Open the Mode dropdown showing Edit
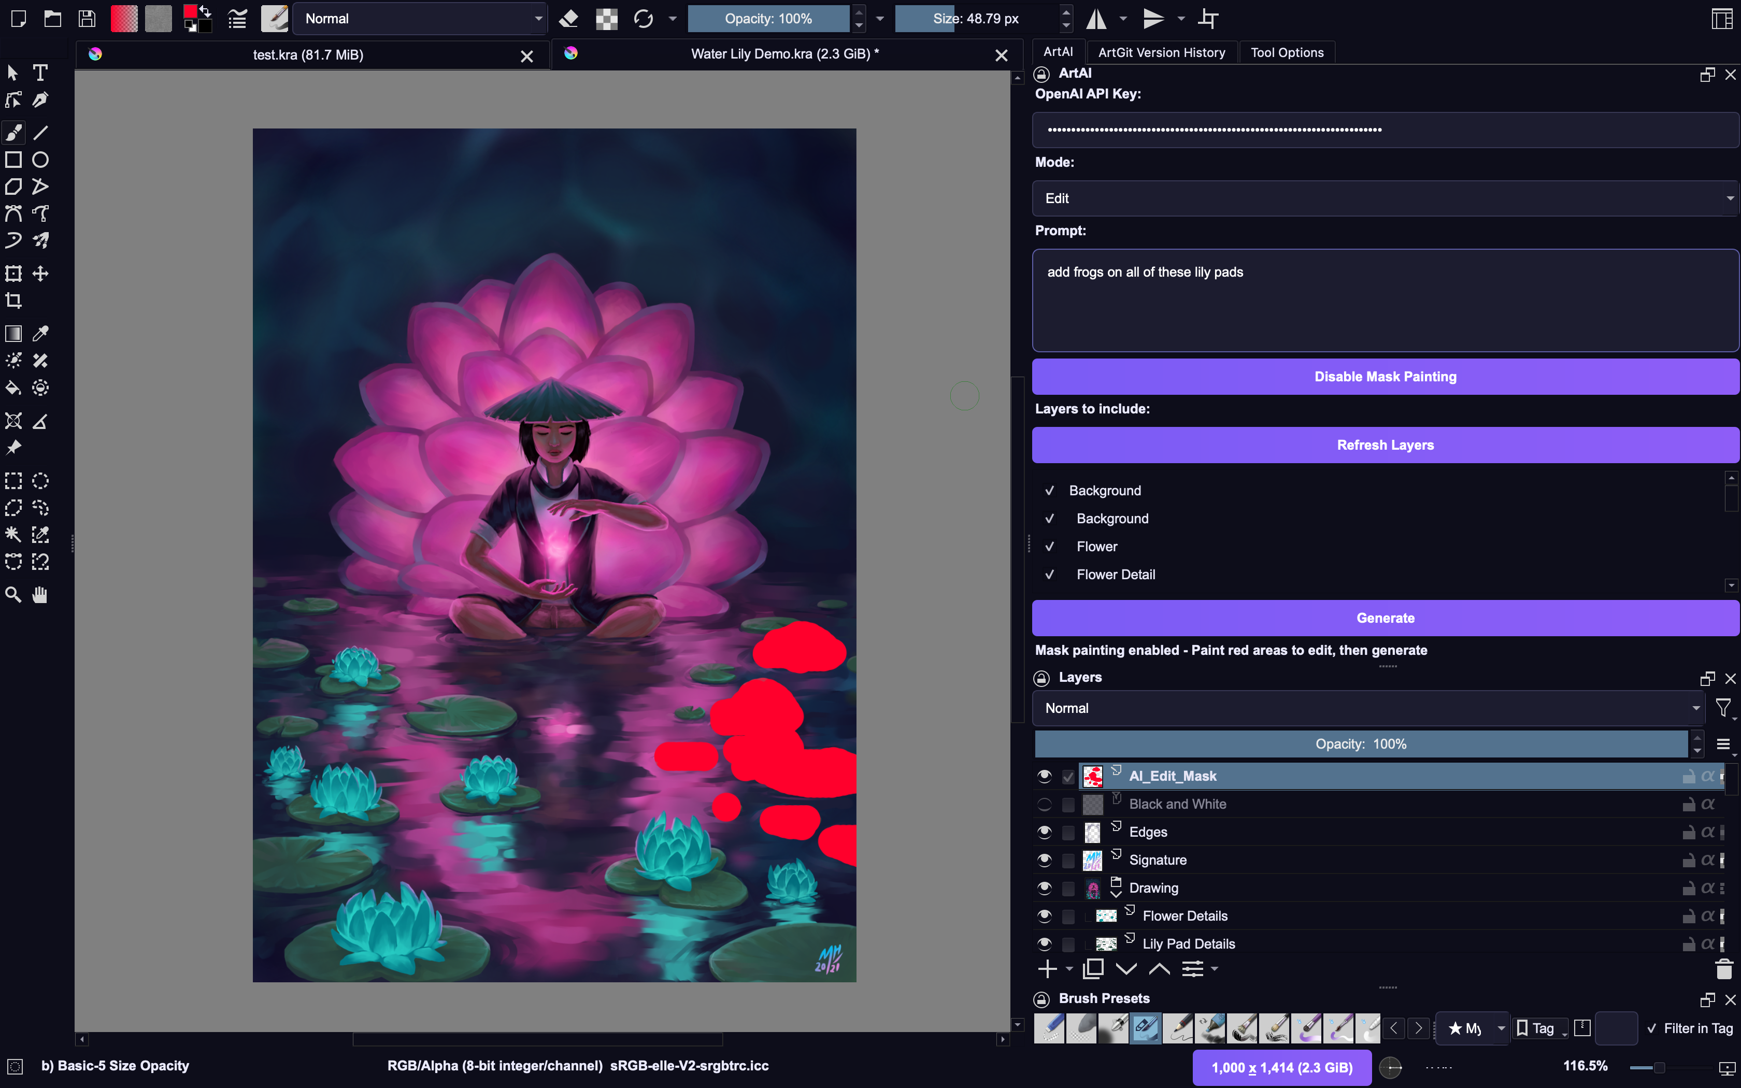Viewport: 1741px width, 1088px height. click(x=1385, y=198)
